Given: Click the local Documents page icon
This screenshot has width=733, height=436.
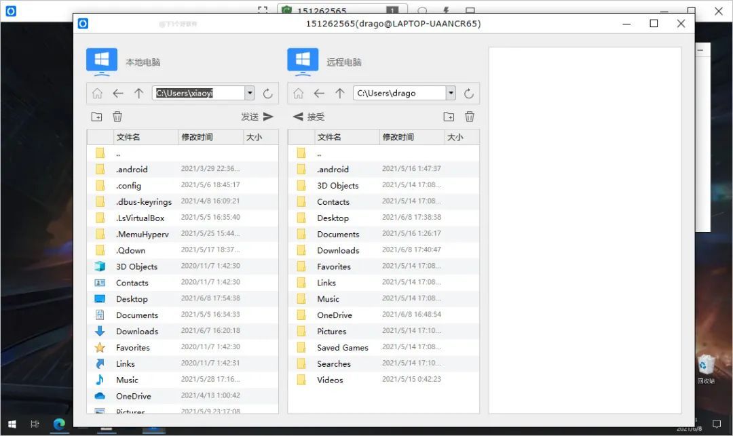Looking at the screenshot, I should pyautogui.click(x=100, y=315).
